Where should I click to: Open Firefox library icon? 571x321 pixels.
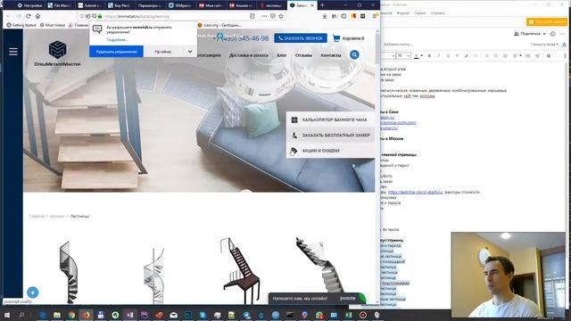pyautogui.click(x=334, y=16)
